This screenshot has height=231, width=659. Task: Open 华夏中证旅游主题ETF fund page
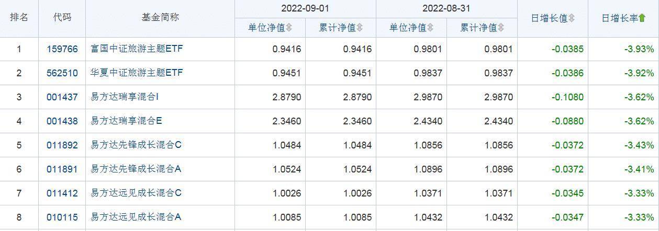[x=137, y=73]
